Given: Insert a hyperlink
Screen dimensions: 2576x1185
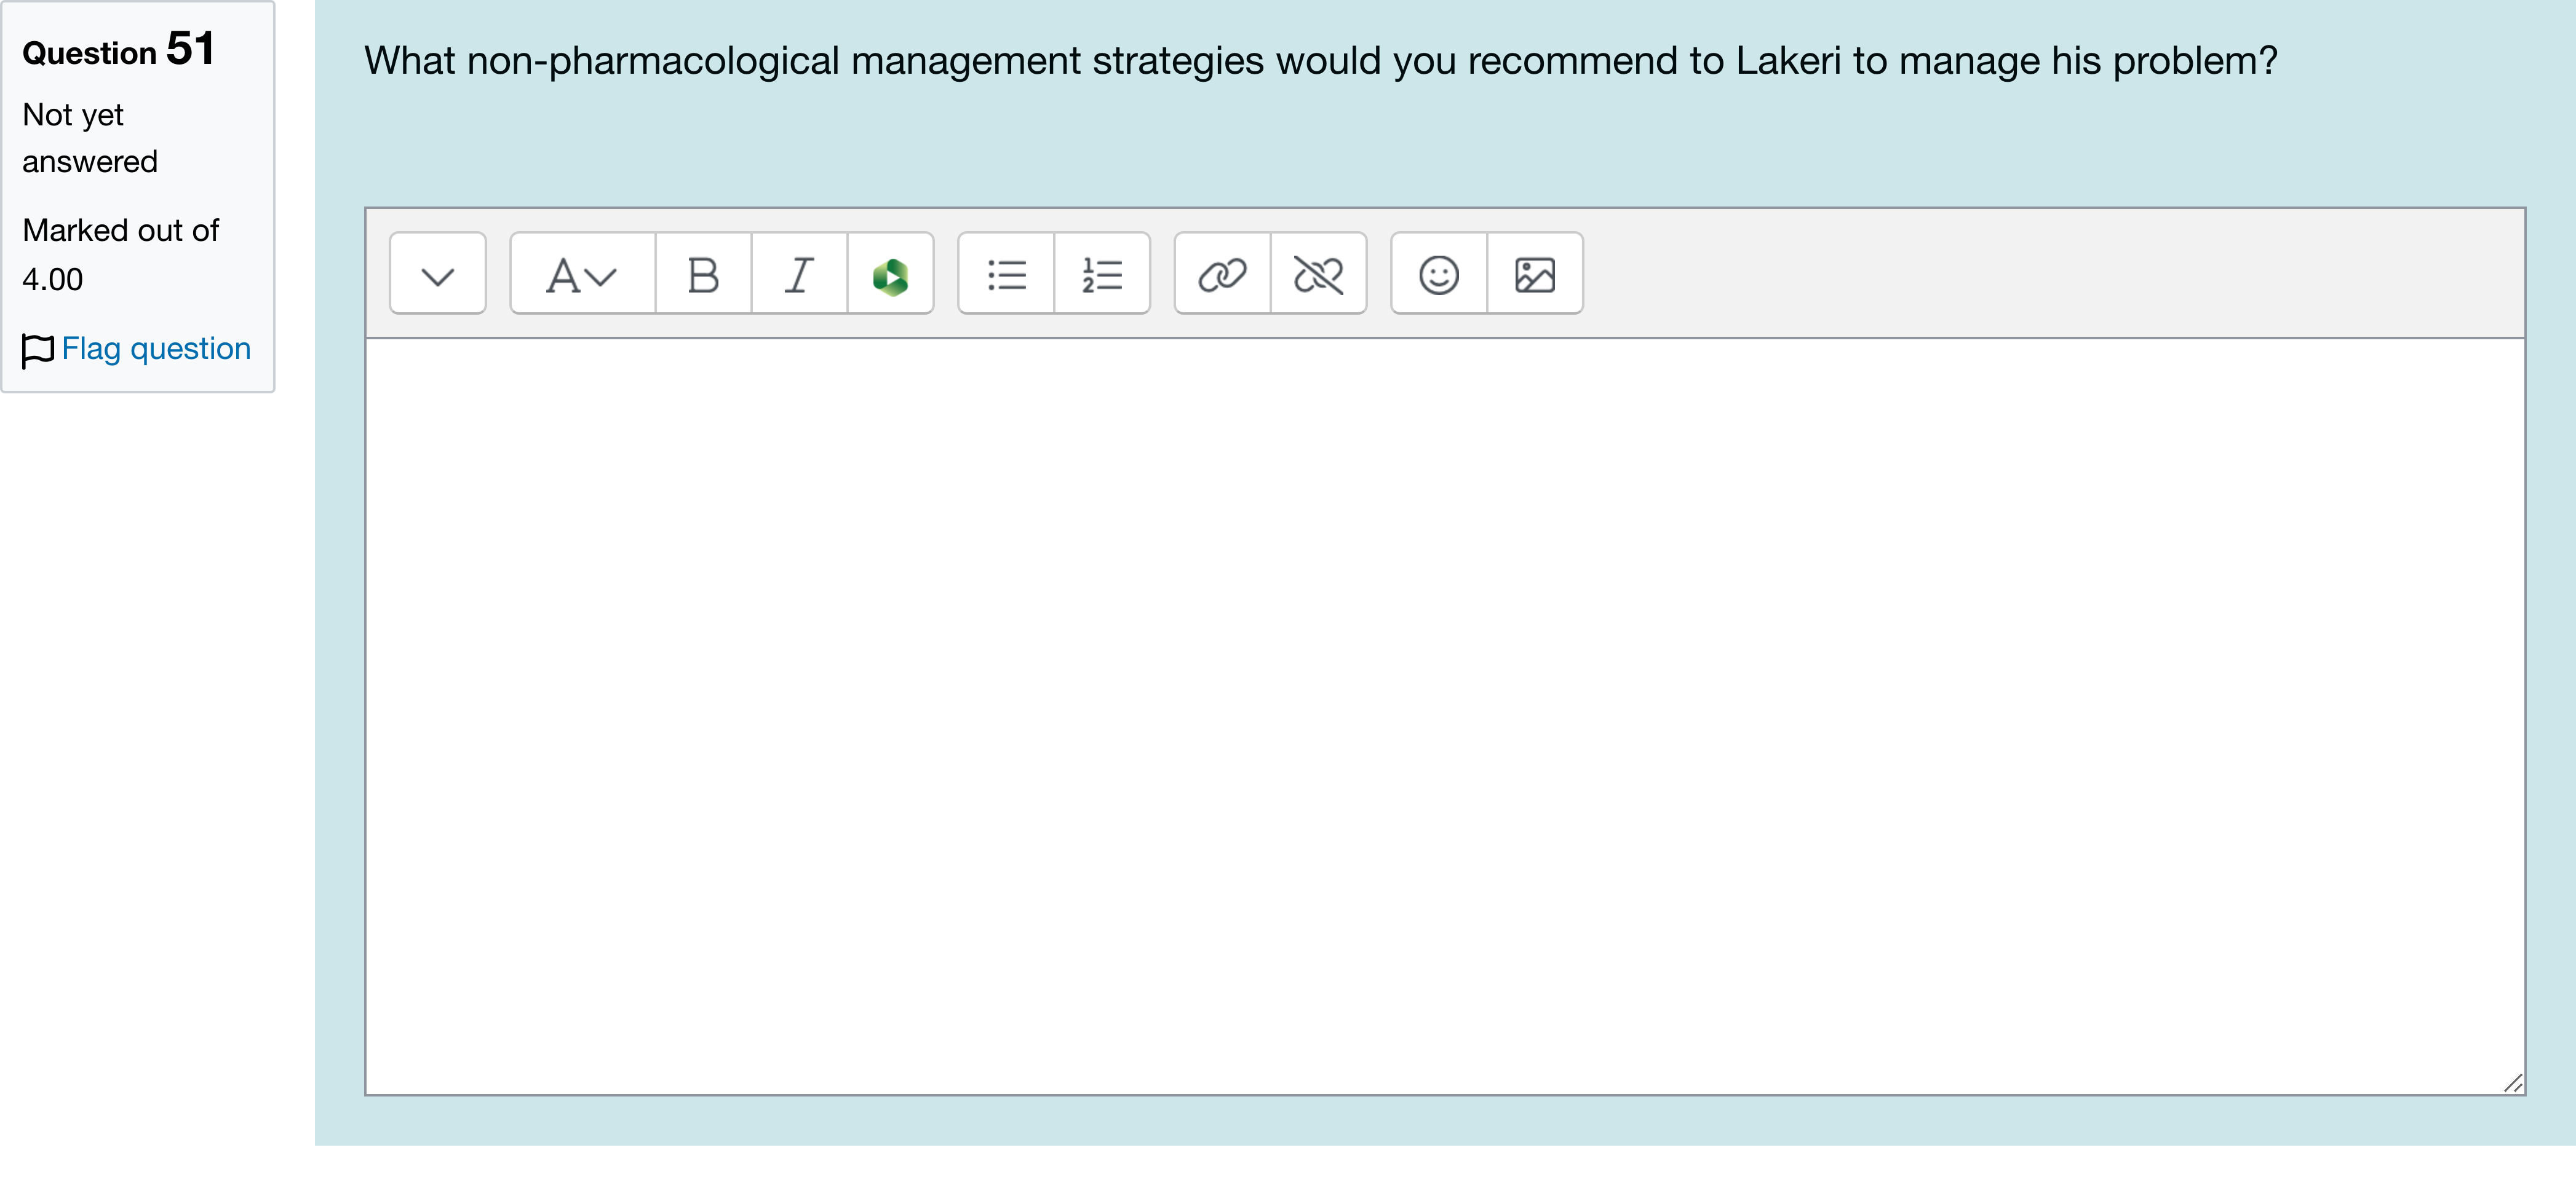Looking at the screenshot, I should 1222,275.
